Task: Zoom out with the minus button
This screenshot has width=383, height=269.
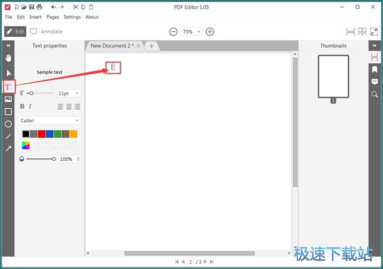Action: (x=173, y=32)
